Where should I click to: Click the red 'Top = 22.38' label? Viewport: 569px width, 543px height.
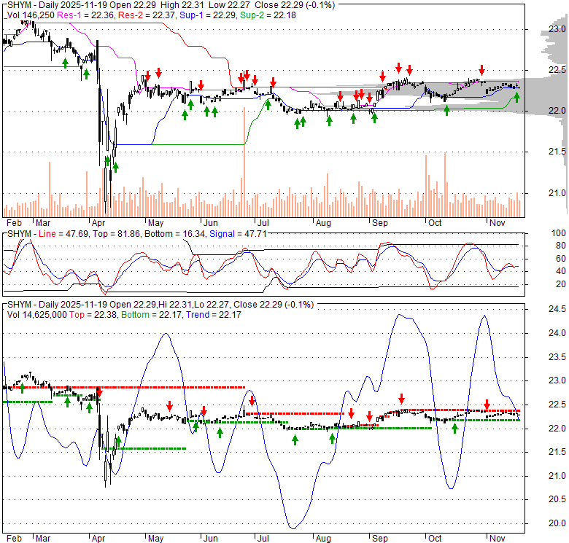(93, 315)
